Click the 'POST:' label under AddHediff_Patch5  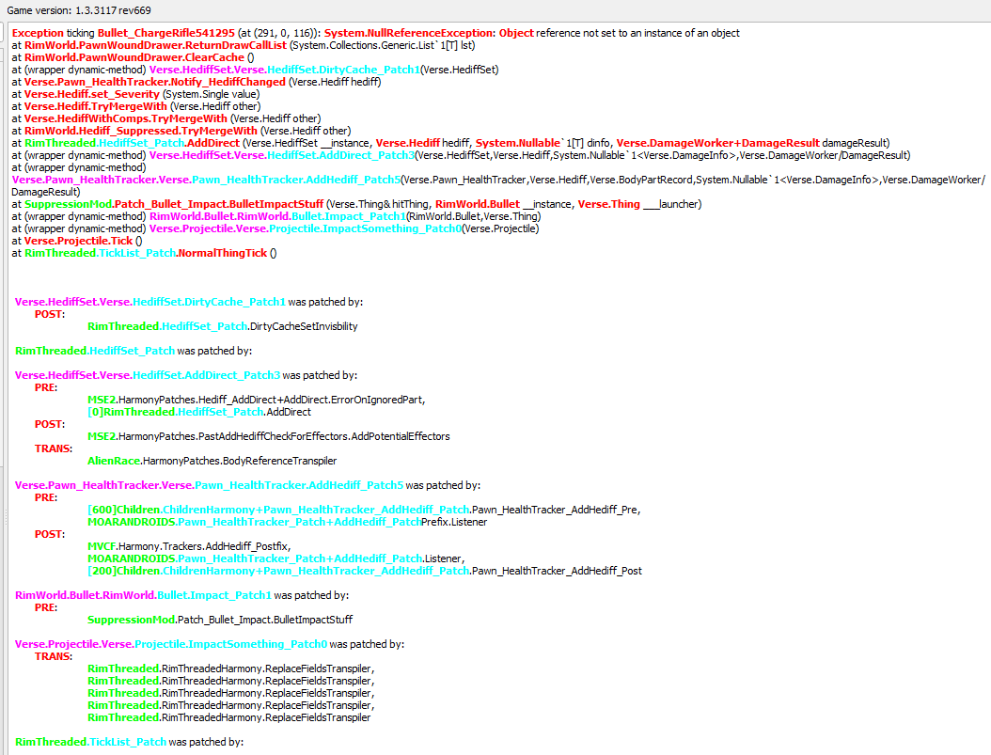pyautogui.click(x=50, y=534)
